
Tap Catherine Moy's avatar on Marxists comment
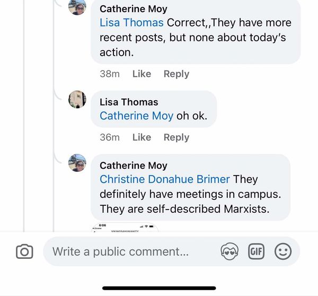(77, 163)
